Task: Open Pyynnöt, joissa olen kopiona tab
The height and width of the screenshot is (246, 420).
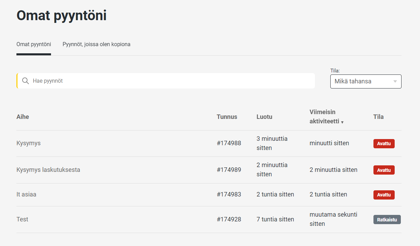Action: 96,44
